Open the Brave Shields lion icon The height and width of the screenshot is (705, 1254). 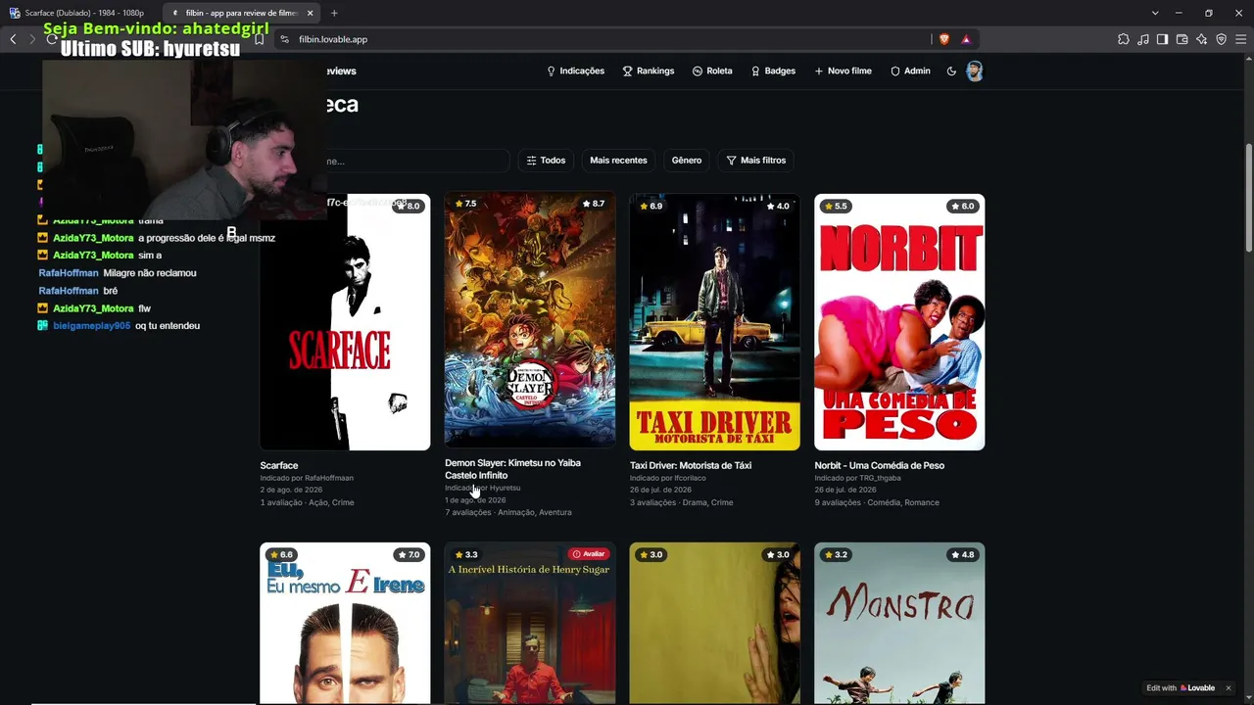pyautogui.click(x=944, y=39)
